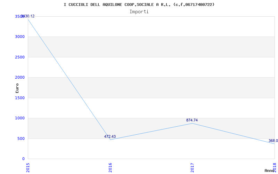Click the 368.0 data label

click(x=273, y=141)
